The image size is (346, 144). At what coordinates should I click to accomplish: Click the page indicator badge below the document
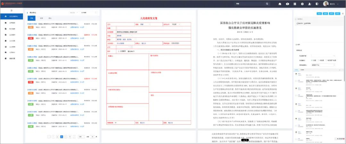click(x=245, y=140)
